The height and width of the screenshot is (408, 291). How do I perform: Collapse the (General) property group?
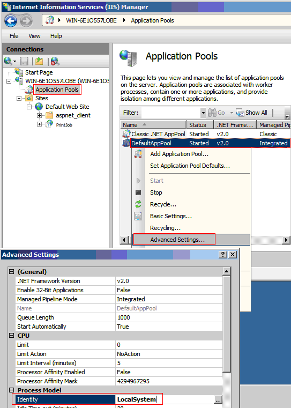[x=11, y=272]
